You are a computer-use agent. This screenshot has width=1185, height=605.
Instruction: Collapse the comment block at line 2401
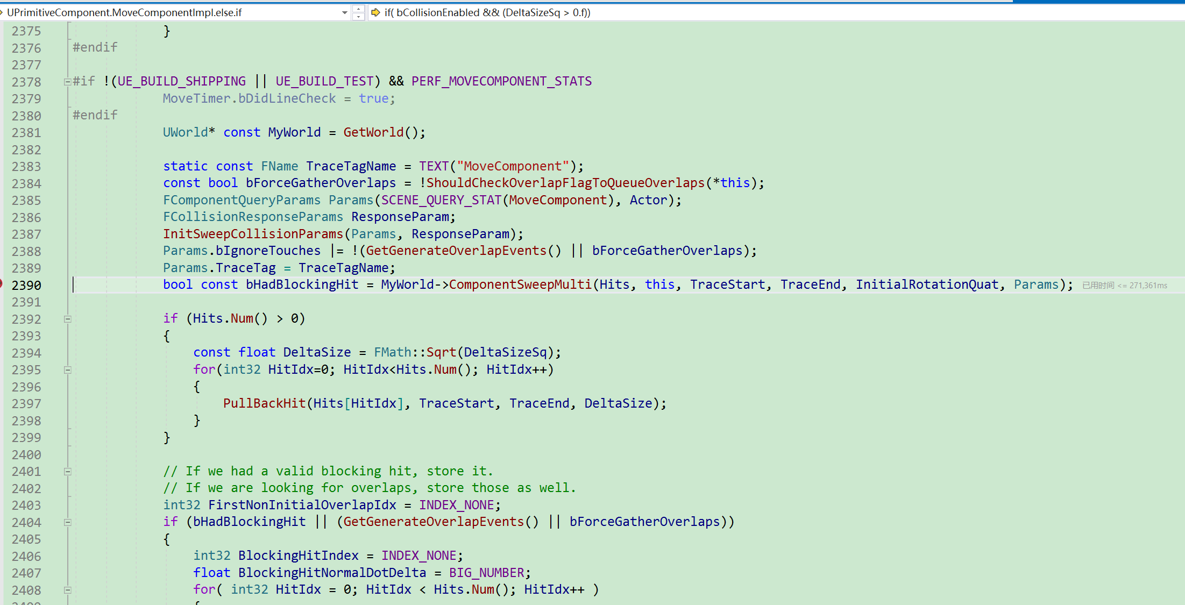pyautogui.click(x=67, y=472)
